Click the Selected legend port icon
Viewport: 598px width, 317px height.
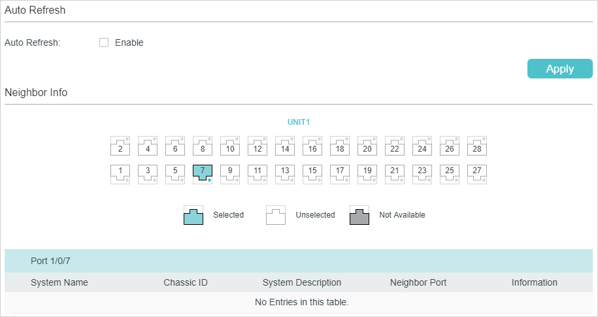click(193, 215)
